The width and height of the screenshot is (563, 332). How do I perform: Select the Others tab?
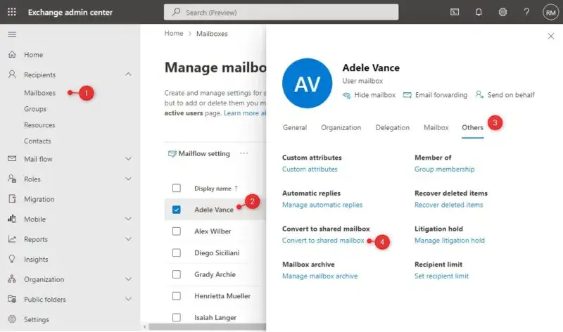coord(472,127)
